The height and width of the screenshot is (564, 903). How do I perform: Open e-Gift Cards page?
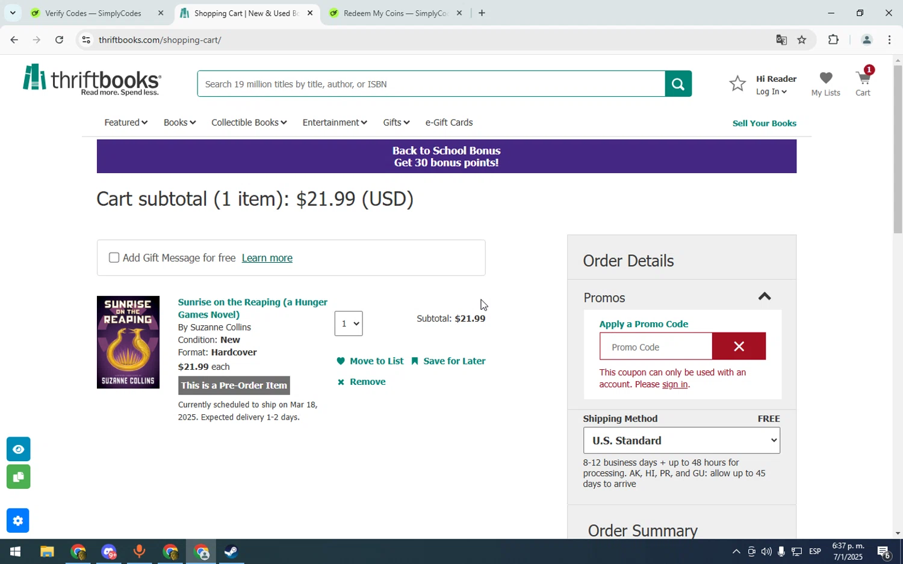449,122
